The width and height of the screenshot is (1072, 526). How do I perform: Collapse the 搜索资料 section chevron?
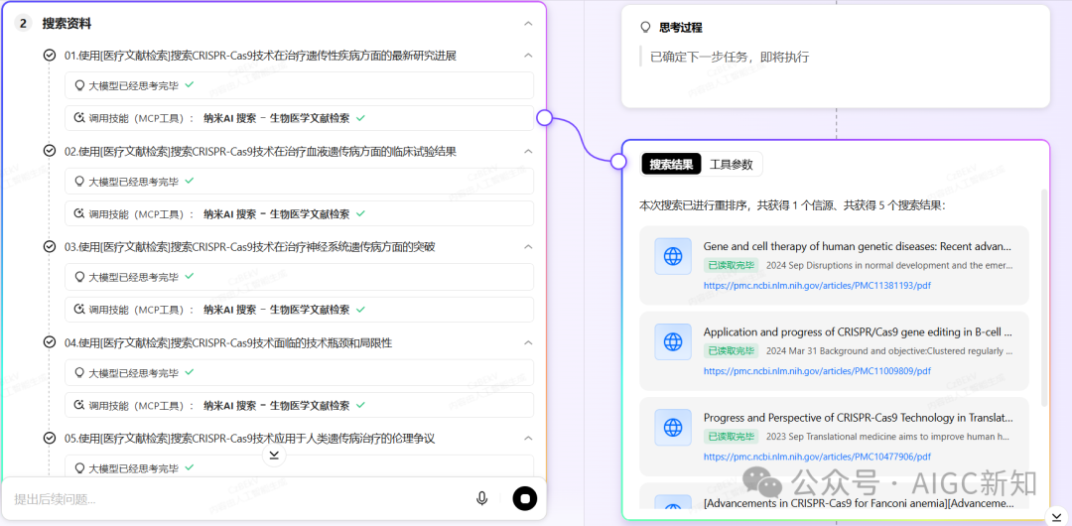pyautogui.click(x=528, y=23)
